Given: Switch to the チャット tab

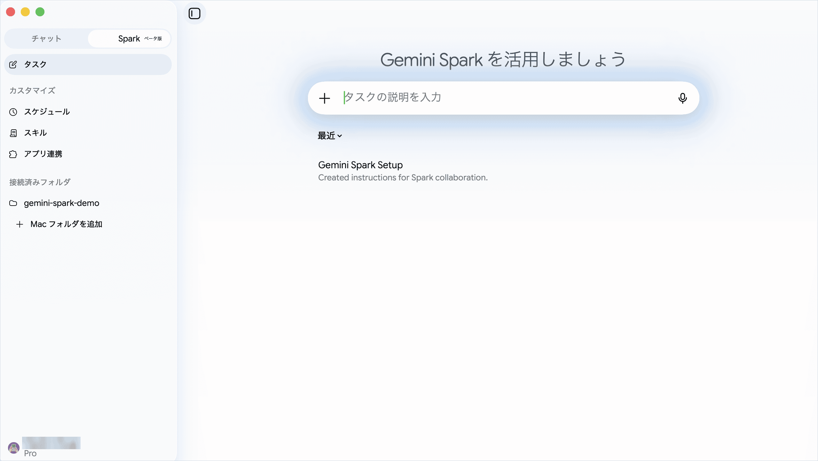Looking at the screenshot, I should click(46, 39).
